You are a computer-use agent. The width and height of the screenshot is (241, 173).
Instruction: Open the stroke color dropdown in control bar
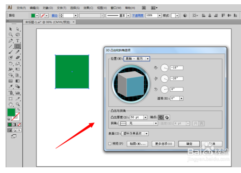coord(46,16)
